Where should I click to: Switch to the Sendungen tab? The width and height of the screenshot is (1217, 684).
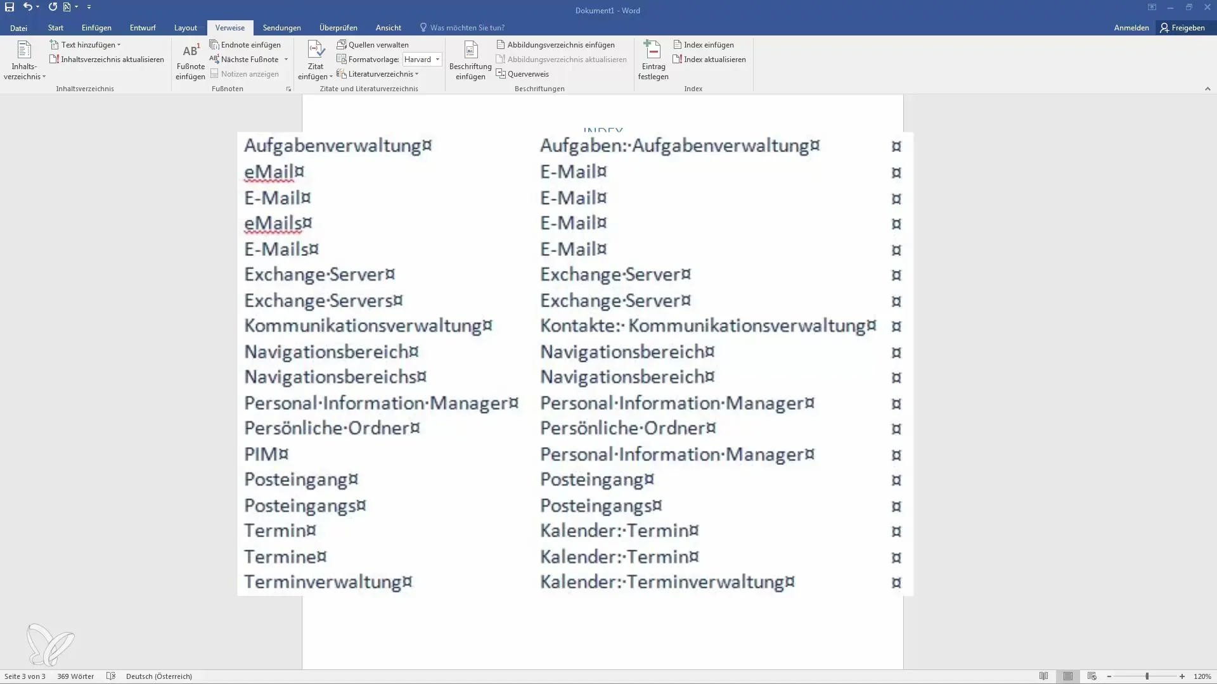(x=282, y=28)
